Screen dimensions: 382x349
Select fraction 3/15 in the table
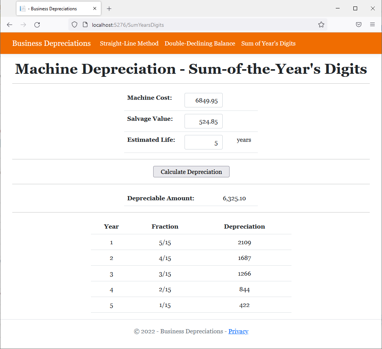[x=165, y=274]
